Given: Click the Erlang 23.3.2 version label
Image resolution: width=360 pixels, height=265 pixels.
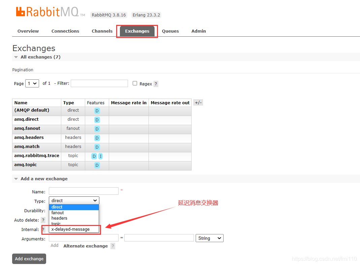Looking at the screenshot, I should pyautogui.click(x=146, y=15).
